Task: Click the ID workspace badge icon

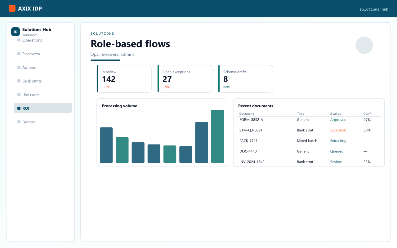Action: pos(16,32)
